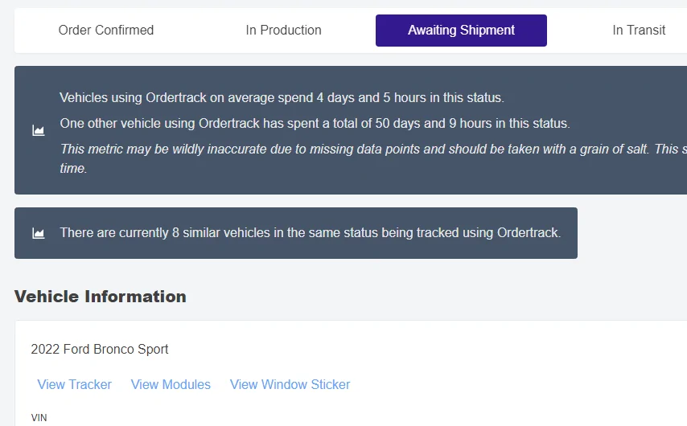Switch to the In Production tab
Image resolution: width=687 pixels, height=426 pixels.
coord(283,31)
